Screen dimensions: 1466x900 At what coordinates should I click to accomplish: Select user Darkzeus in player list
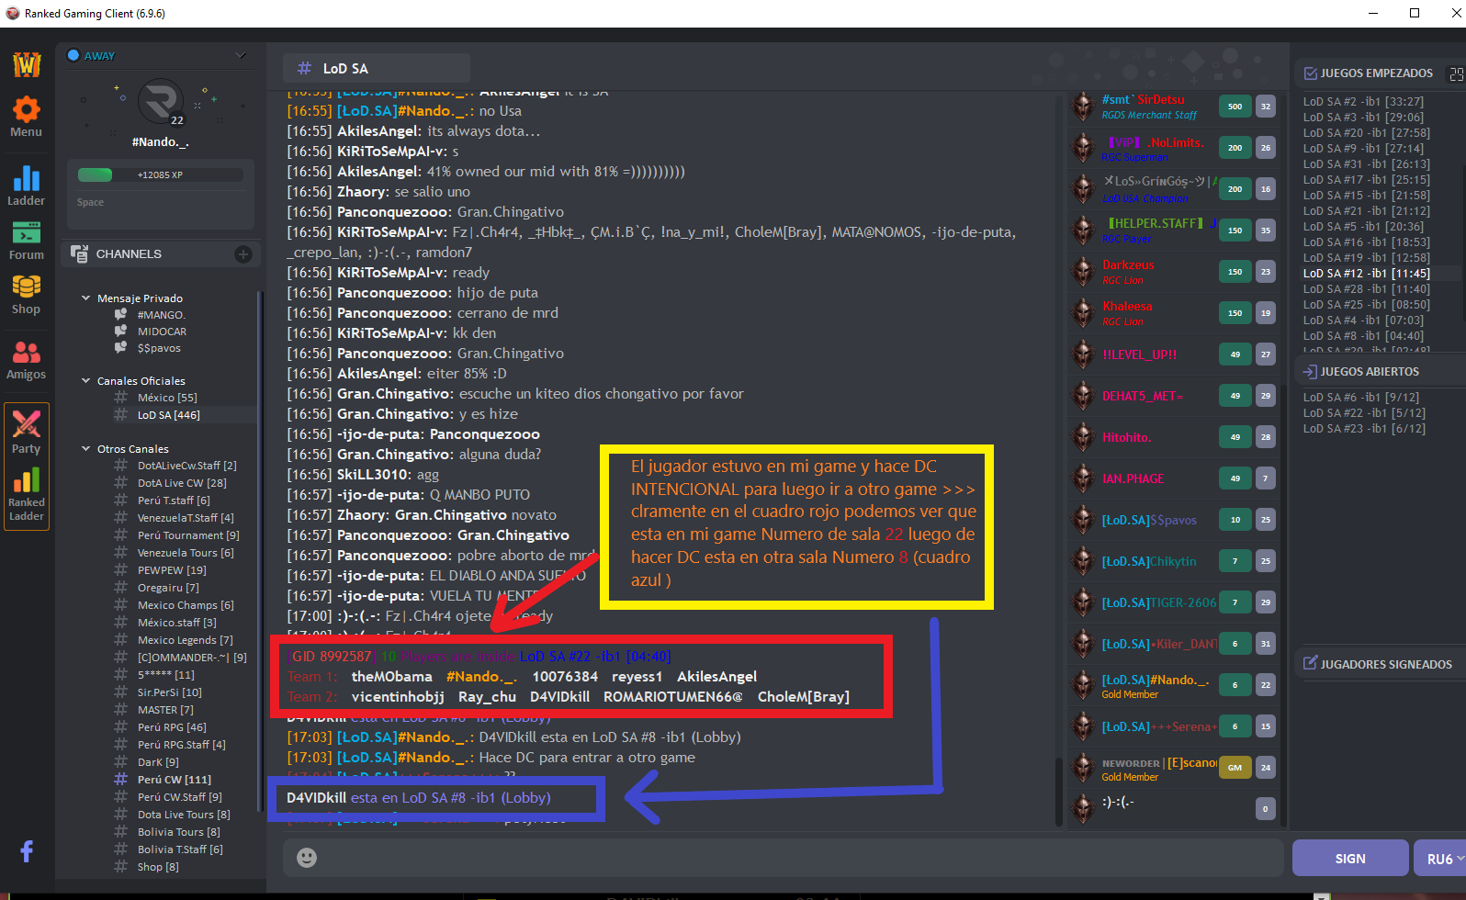1128,265
